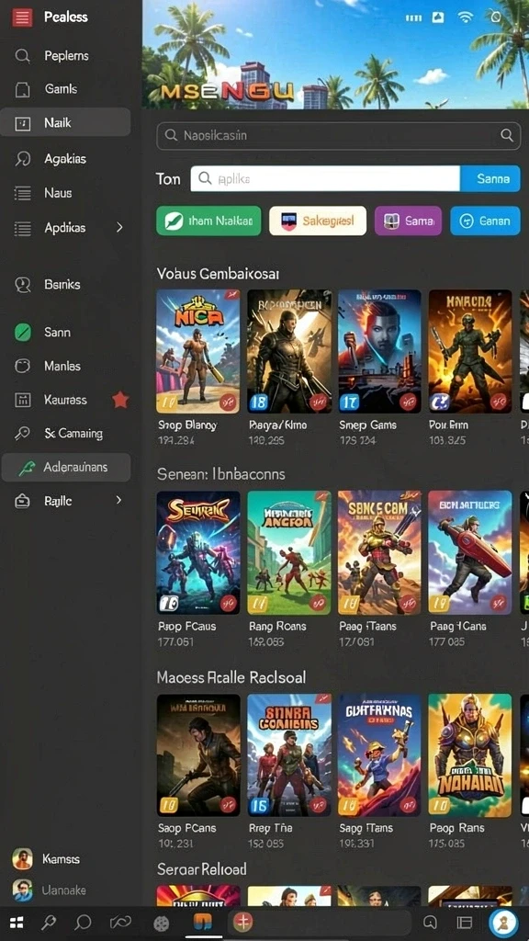Click the Agakias sidebar icon

[x=23, y=159]
